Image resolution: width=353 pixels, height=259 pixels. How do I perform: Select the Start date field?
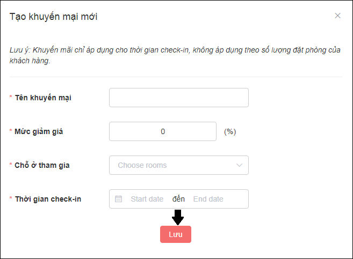tap(147, 199)
